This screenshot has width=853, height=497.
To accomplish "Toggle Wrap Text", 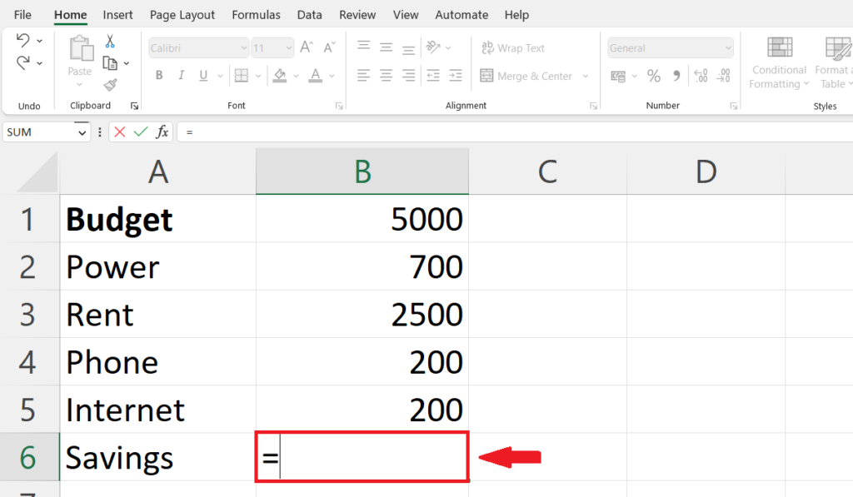I will 512,47.
